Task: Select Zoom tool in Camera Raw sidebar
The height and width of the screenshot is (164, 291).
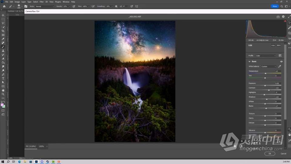Action: (x=289, y=129)
